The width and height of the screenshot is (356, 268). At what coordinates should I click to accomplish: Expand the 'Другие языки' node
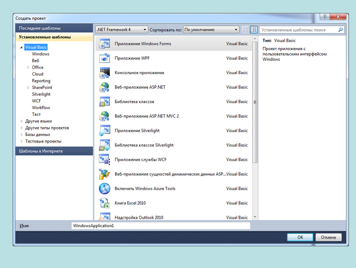tap(22, 121)
